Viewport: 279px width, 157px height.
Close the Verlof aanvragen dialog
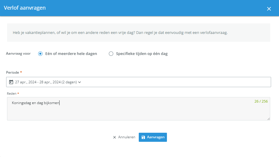269,9
